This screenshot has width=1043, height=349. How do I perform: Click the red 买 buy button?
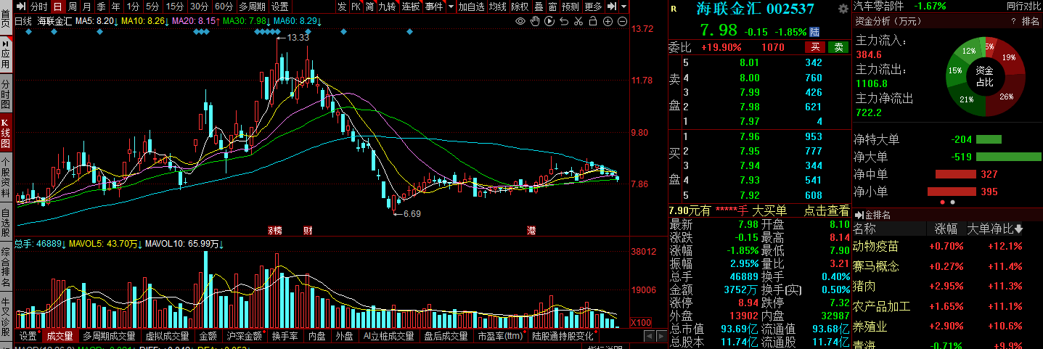coord(817,47)
